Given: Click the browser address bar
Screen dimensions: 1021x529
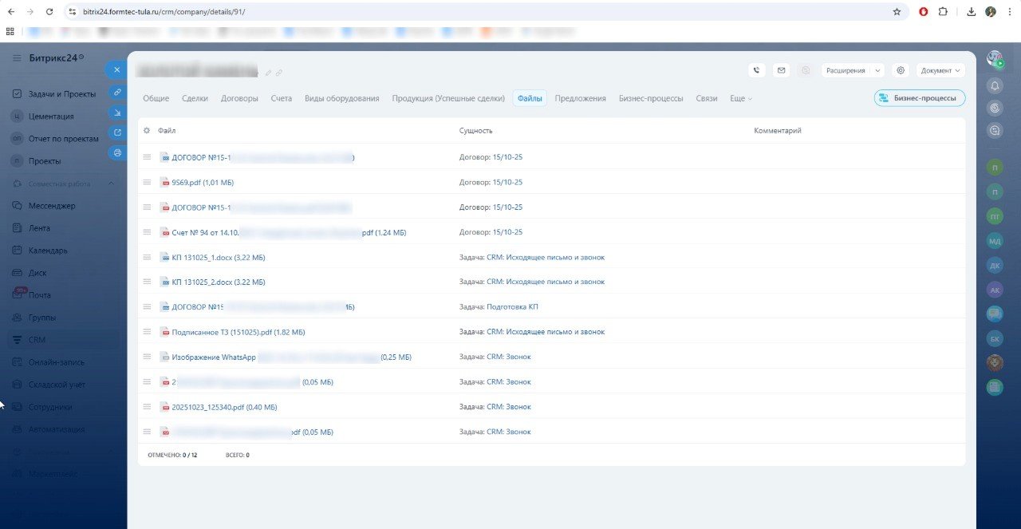Looking at the screenshot, I should point(487,12).
